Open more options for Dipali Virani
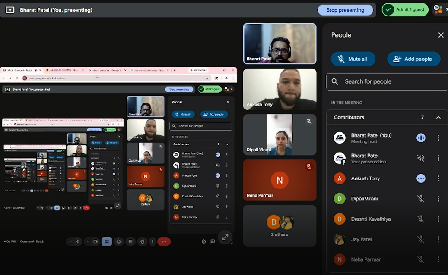This screenshot has width=448, height=275. point(438,199)
